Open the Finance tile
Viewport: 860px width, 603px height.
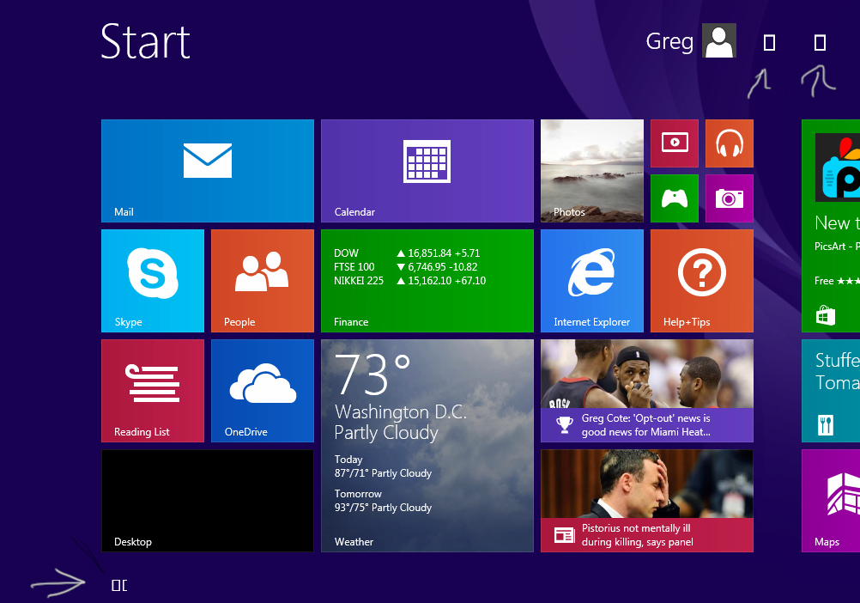pos(427,280)
